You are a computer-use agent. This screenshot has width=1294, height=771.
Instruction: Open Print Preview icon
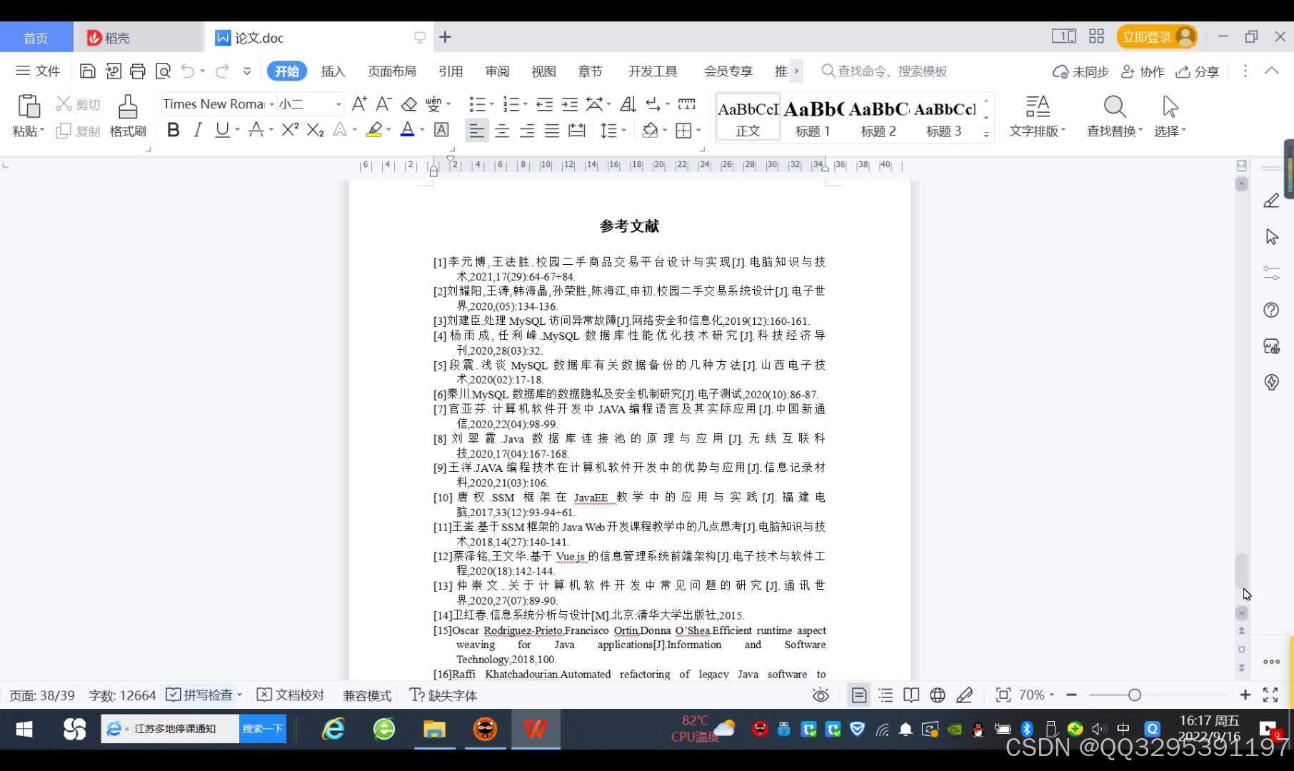164,71
